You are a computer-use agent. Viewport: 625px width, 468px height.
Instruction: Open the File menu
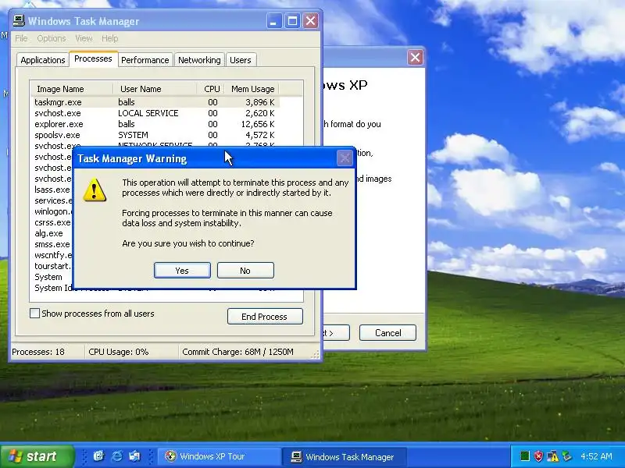click(x=21, y=38)
